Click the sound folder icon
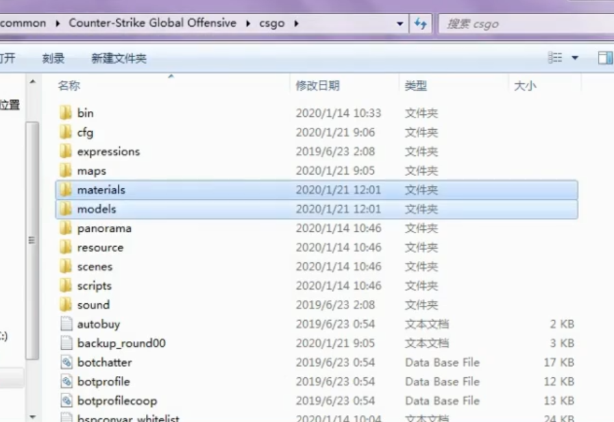Screen dimensions: 614x422 point(66,305)
